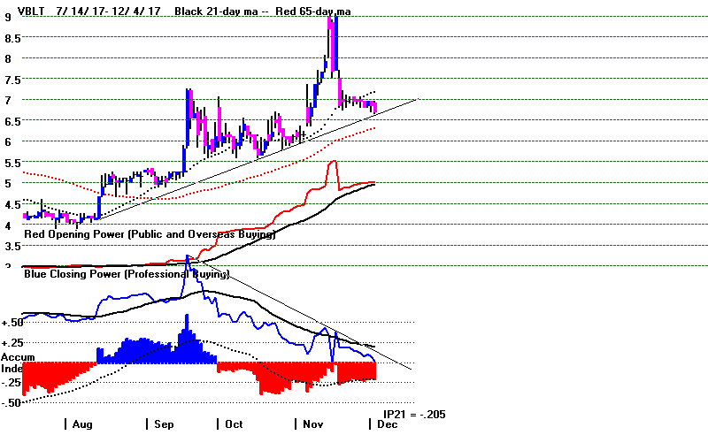Click the Red Opening Power label
This screenshot has height=435, width=708.
click(149, 235)
